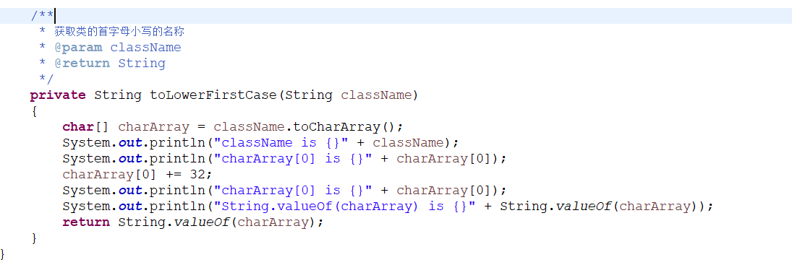The image size is (792, 265).
Task: Click the Javadoc opening /** marker
Action: (42, 16)
